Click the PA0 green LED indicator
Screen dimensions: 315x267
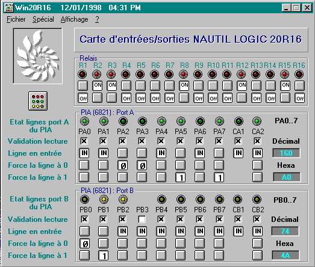pos(84,121)
